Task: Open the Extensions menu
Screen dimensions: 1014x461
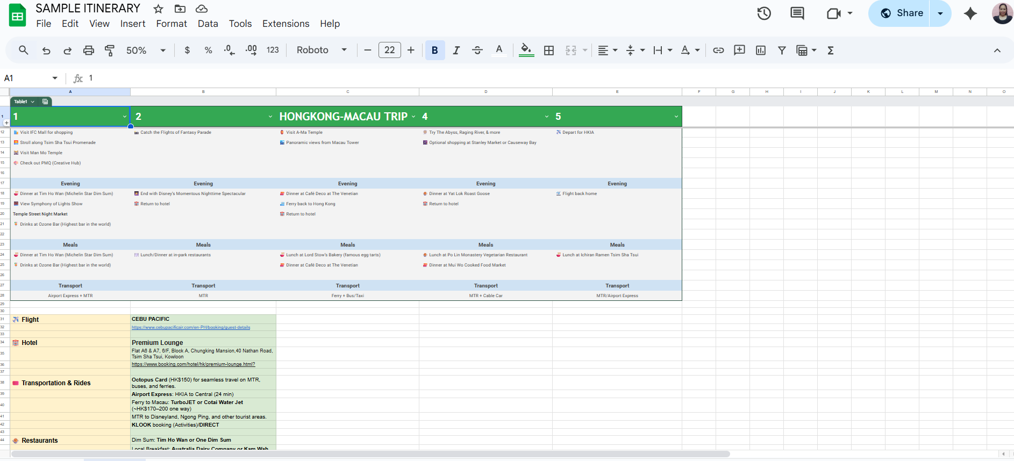Action: tap(285, 24)
